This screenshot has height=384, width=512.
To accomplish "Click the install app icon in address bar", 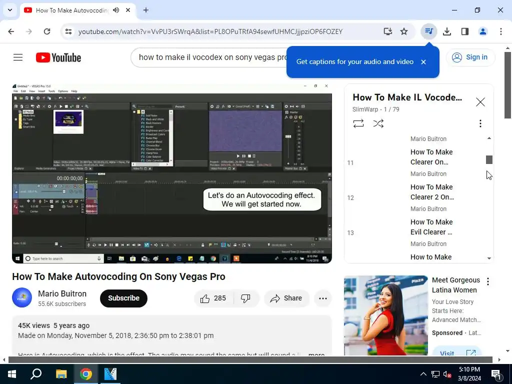I will point(387,31).
